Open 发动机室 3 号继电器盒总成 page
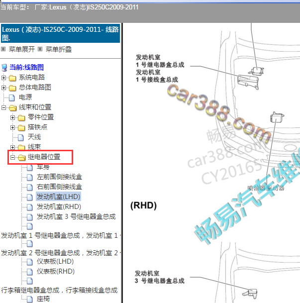The width and height of the screenshot is (300, 303). coord(76,216)
